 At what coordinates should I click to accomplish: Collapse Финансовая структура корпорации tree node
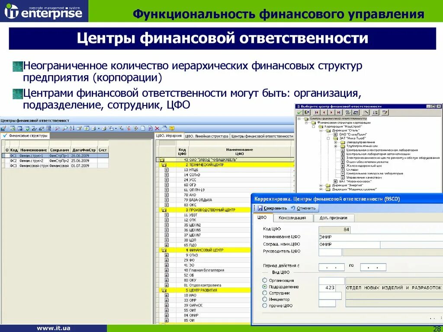(x=306, y=123)
